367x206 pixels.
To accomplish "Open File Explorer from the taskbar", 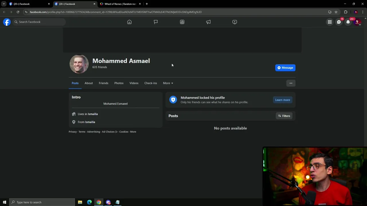I will point(80,202).
